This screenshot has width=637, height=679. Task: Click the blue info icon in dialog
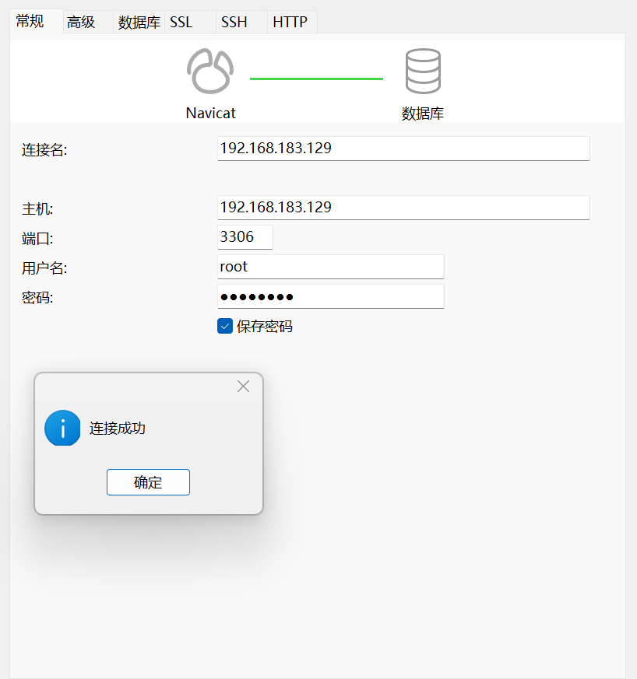(x=62, y=428)
